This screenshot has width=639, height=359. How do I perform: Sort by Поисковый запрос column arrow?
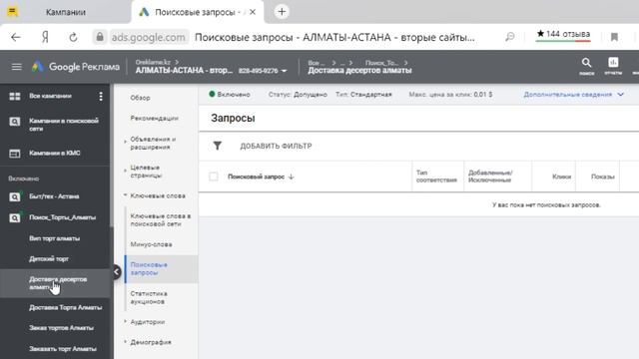click(x=291, y=177)
